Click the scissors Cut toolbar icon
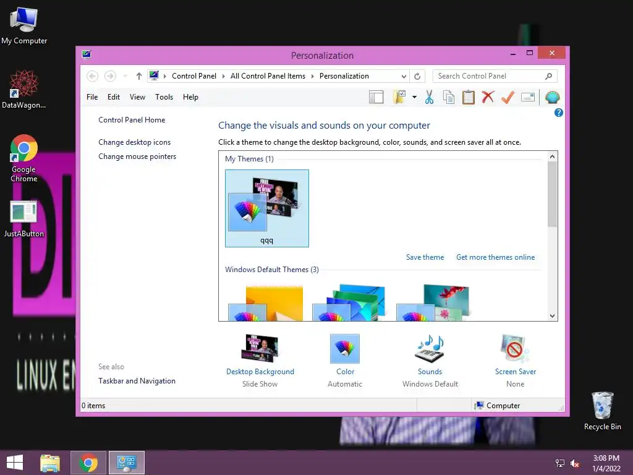This screenshot has width=633, height=475. [x=429, y=97]
